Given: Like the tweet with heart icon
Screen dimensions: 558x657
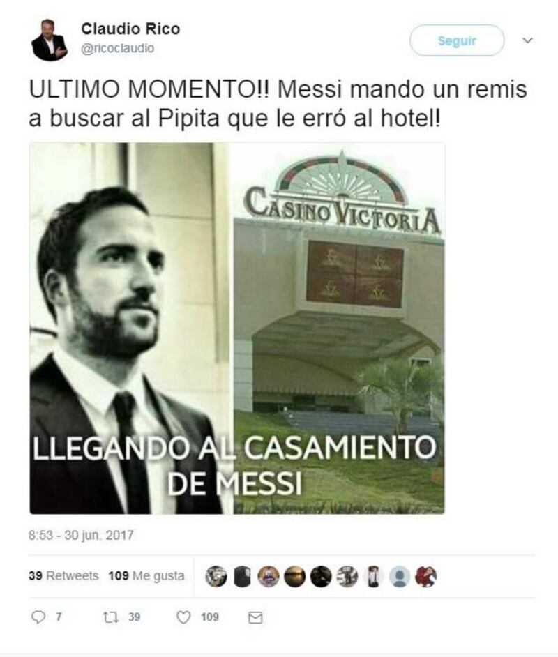Looking at the screenshot, I should click(183, 617).
